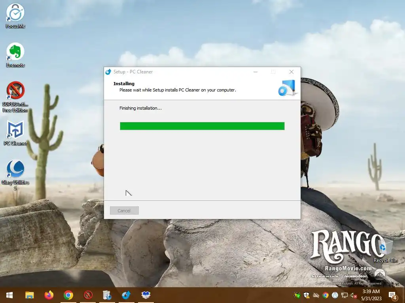Screen dimensions: 405x303
Task: Click the 'Setup - PC Cleaner' title bar text
Action: pyautogui.click(x=133, y=72)
